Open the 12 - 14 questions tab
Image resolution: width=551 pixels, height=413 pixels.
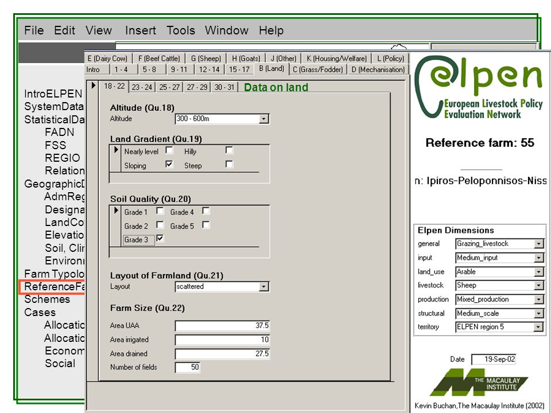tap(209, 69)
